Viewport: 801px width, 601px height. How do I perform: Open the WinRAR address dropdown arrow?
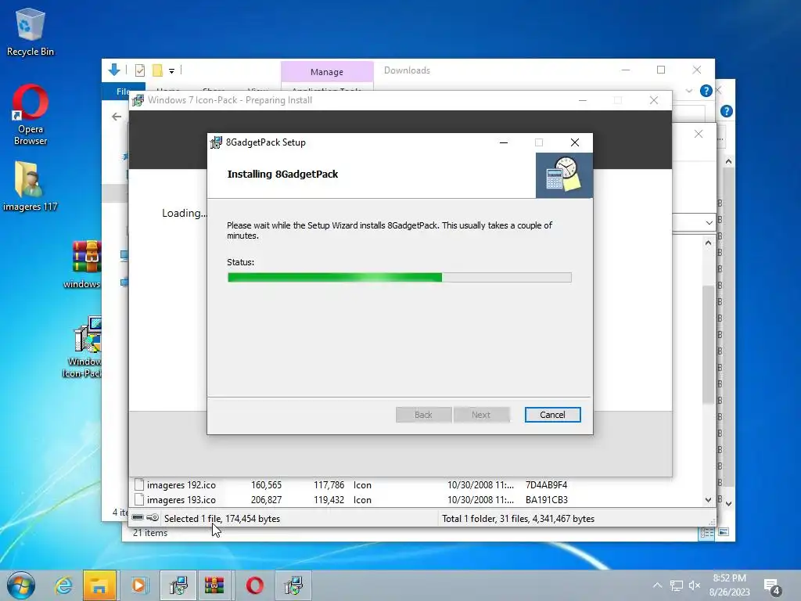click(709, 223)
